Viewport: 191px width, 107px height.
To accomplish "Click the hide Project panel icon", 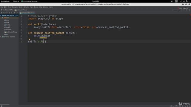I will [x=17, y=13].
